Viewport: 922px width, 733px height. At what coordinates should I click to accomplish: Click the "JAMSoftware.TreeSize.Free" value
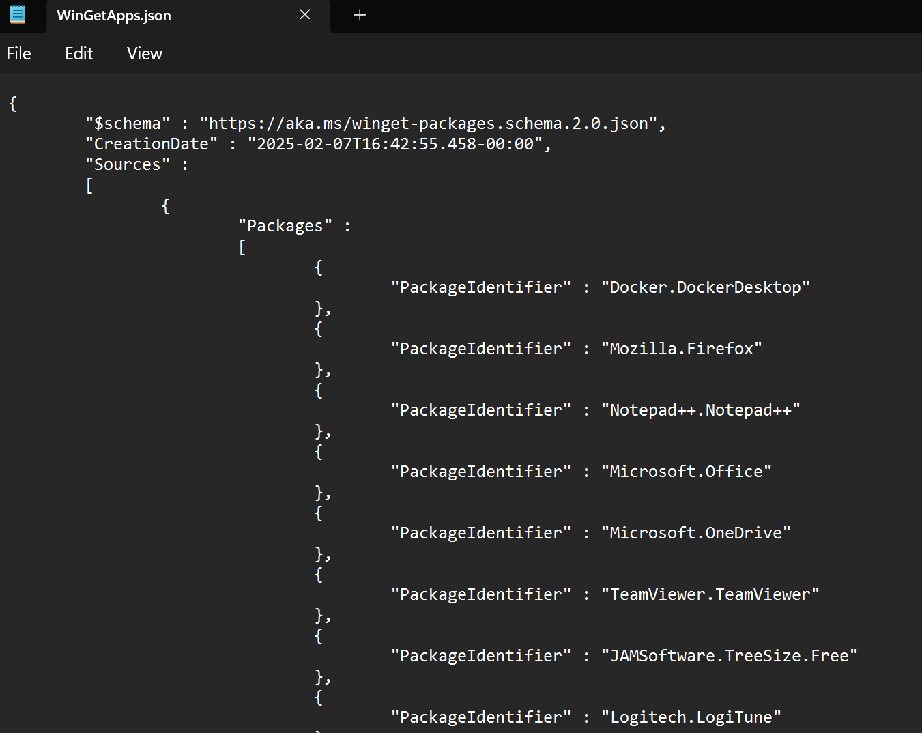[730, 656]
